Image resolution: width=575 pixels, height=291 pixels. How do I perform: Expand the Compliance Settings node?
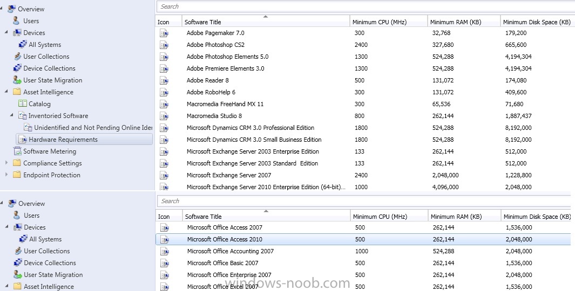tap(6, 163)
